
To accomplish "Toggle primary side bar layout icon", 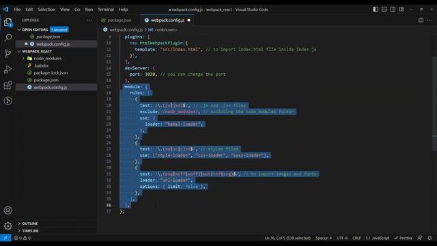I will pos(376,9).
